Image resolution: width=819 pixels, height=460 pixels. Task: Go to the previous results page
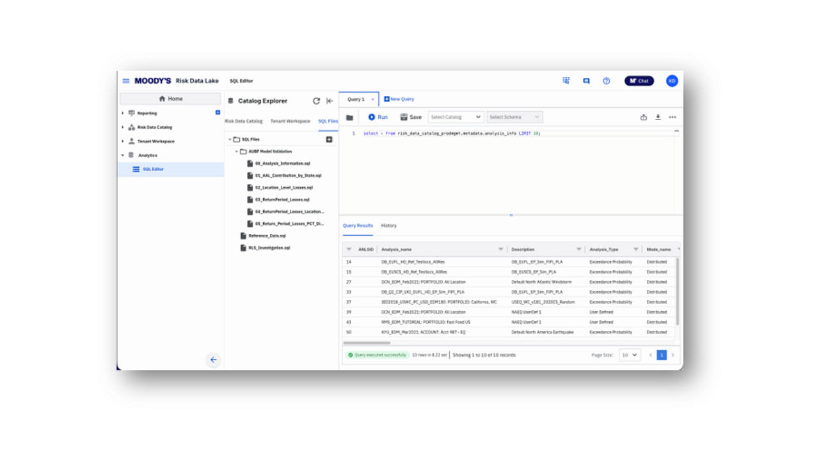click(651, 355)
